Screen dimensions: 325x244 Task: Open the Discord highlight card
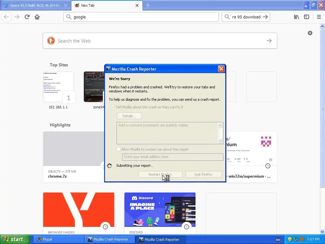[160, 213]
